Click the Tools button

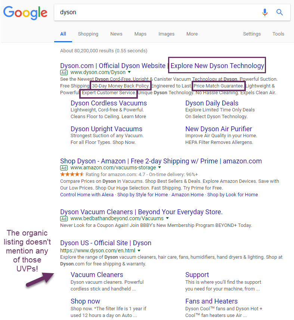(278, 34)
